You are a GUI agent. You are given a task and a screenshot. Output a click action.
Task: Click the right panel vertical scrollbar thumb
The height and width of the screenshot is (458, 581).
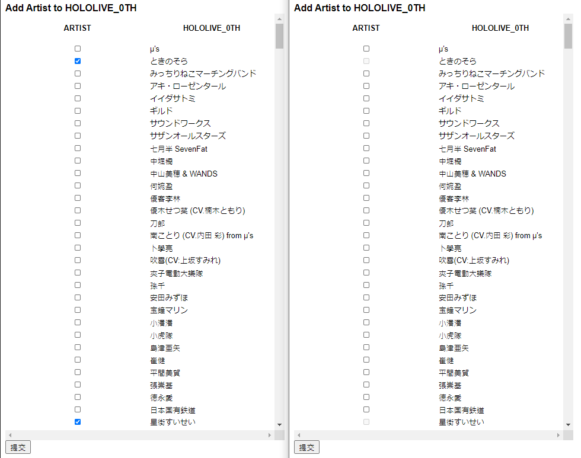click(x=568, y=36)
